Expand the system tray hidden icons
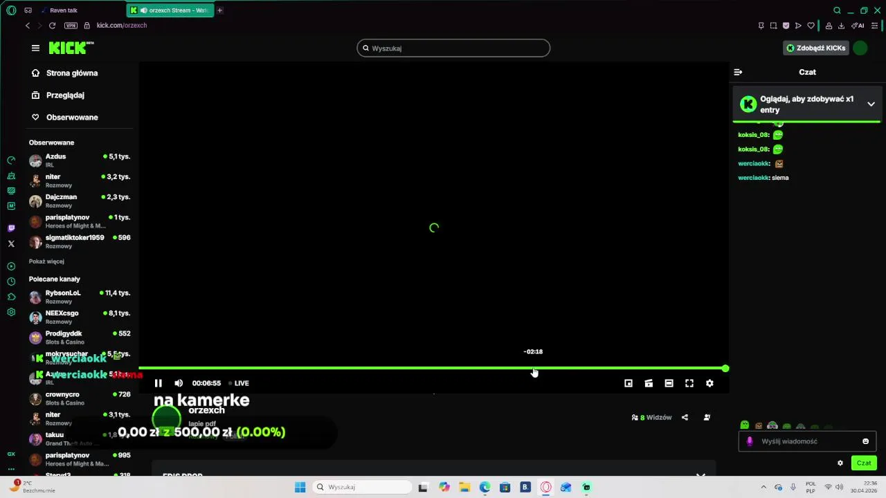The height and width of the screenshot is (498, 886). pyautogui.click(x=763, y=487)
